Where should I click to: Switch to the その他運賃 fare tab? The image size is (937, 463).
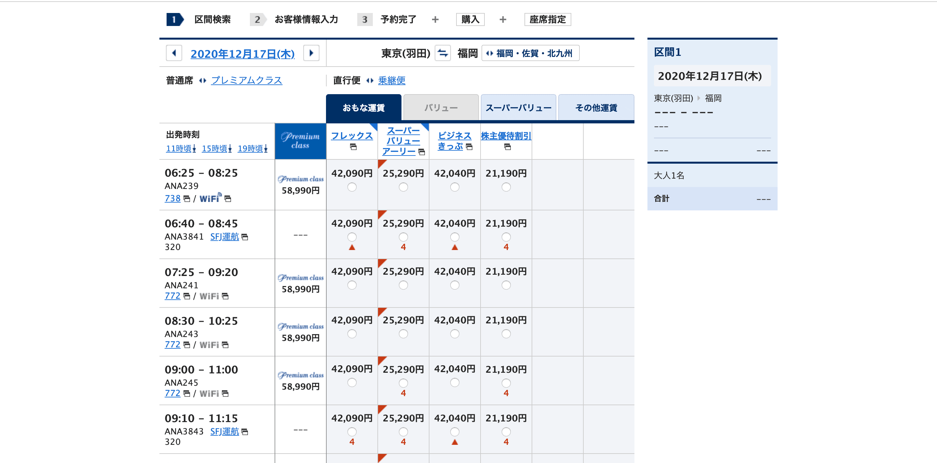click(596, 107)
